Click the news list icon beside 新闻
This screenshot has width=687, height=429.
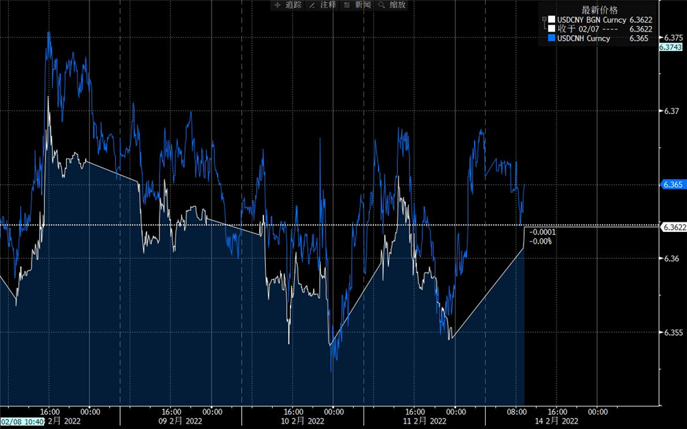pos(348,5)
